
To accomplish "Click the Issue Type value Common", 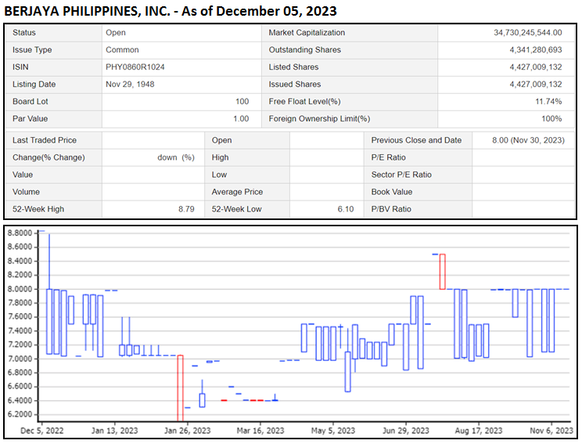I will click(x=122, y=50).
